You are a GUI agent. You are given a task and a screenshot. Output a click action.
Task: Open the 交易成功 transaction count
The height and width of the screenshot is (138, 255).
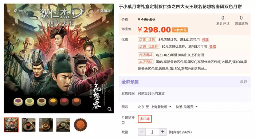click(241, 20)
